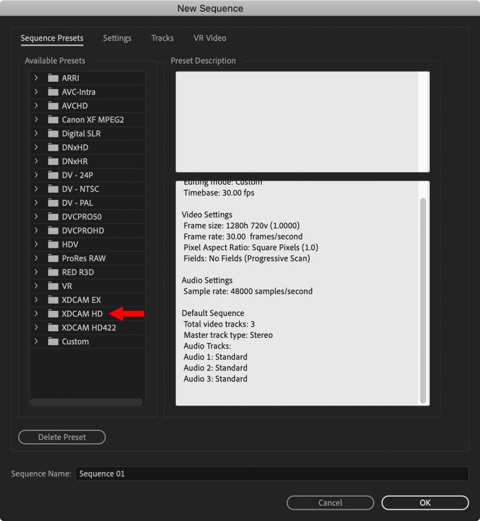The height and width of the screenshot is (521, 480).
Task: Click the Digital SLR folder icon
Action: point(53,134)
